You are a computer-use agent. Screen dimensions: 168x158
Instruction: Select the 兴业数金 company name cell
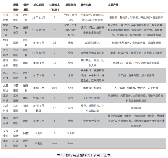tap(6, 18)
